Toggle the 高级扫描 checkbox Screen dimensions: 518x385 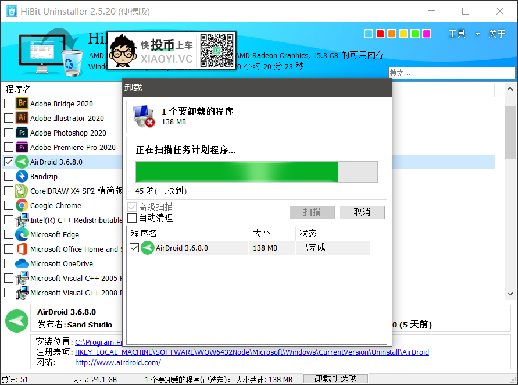(132, 207)
